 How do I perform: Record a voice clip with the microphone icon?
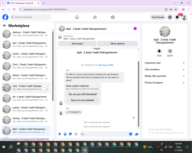(x=60, y=134)
